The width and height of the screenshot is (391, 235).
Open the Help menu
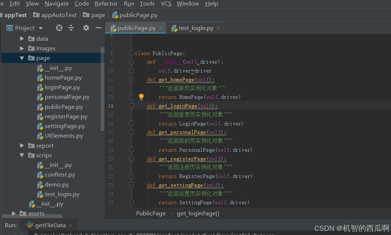click(212, 4)
